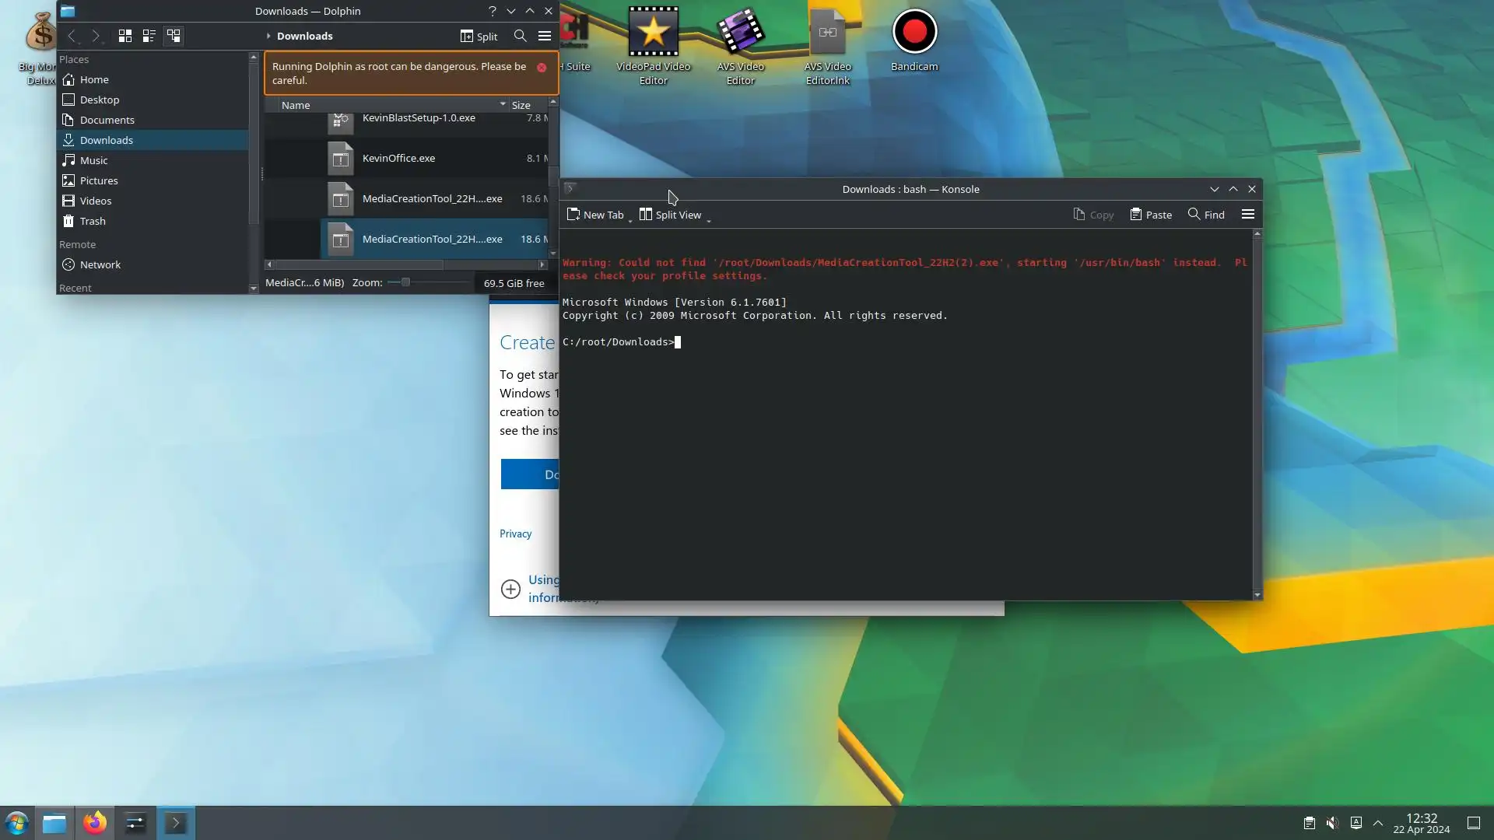Open Konsole hamburger menu
The width and height of the screenshot is (1494, 840).
(x=1247, y=215)
